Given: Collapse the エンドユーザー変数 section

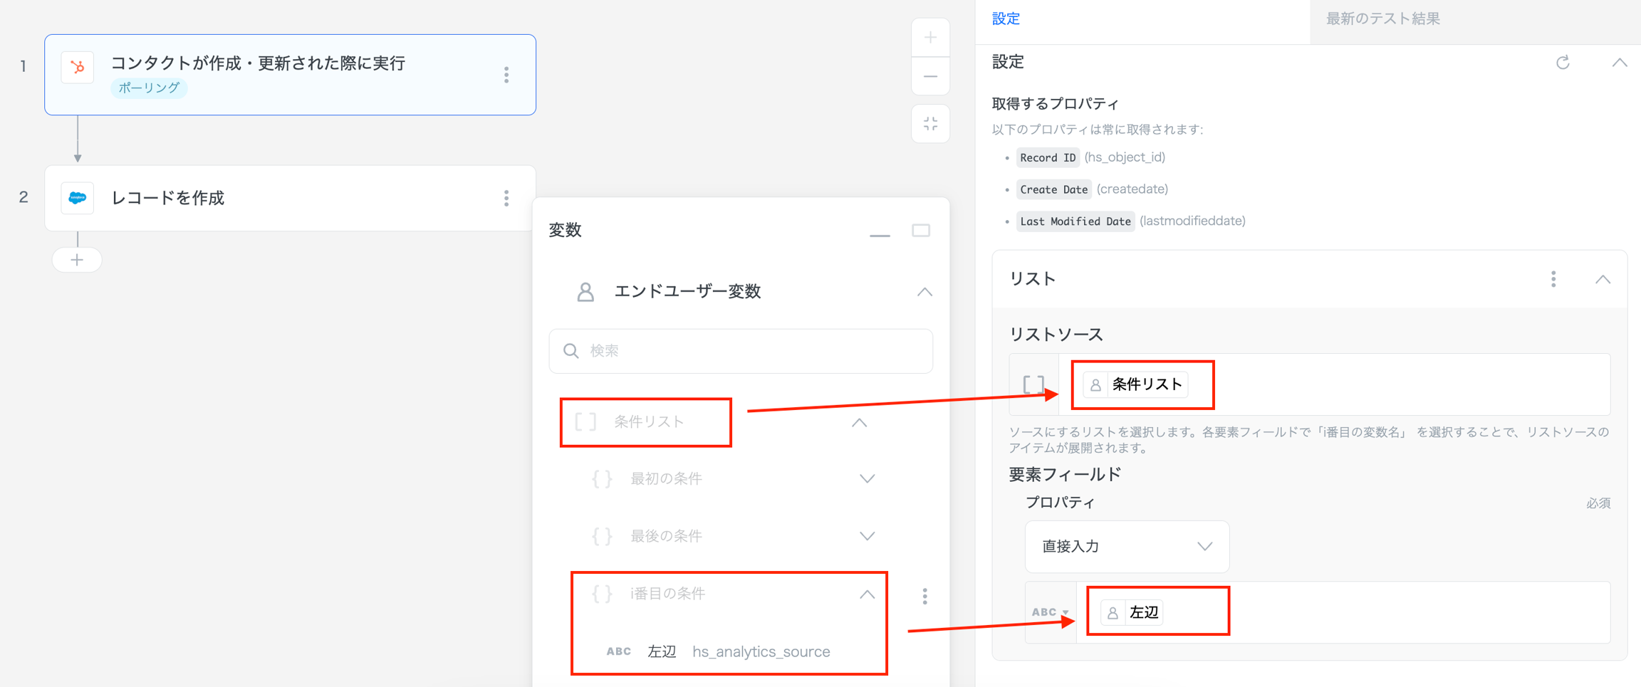Looking at the screenshot, I should pos(924,292).
